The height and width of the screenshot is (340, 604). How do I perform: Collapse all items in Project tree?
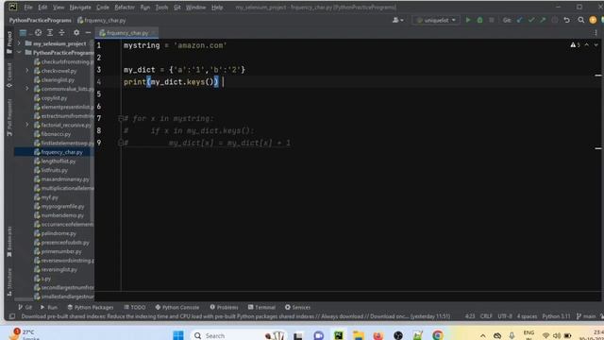61,33
